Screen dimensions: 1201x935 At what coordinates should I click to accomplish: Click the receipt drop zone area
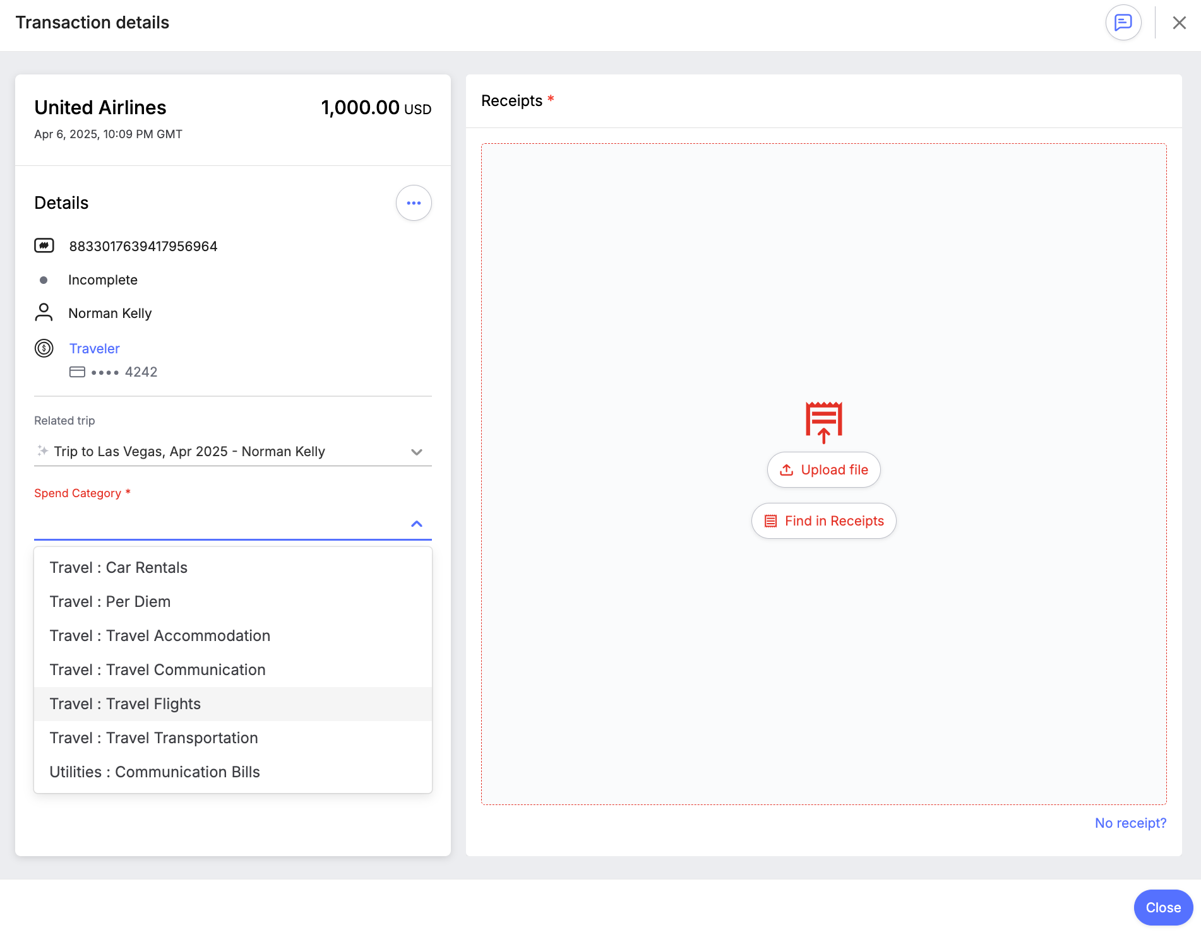tap(823, 474)
